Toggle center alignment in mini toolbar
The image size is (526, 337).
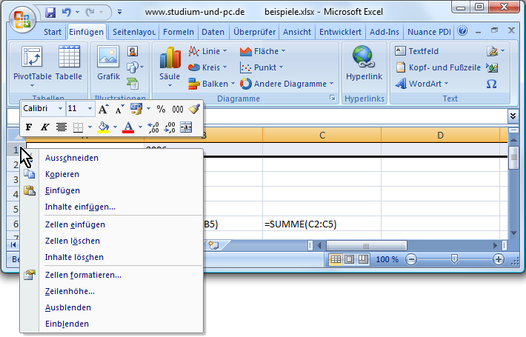tap(61, 127)
